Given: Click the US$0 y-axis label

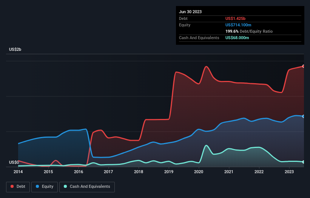Looking at the screenshot, I should coord(14,162).
